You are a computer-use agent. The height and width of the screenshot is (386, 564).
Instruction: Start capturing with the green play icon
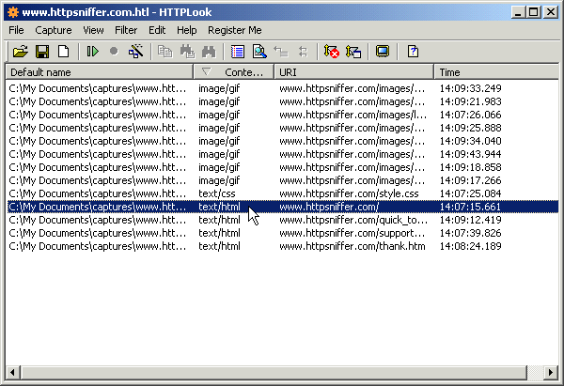[x=92, y=52]
